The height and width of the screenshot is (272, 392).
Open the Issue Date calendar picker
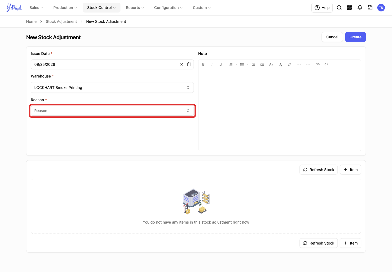pos(189,64)
